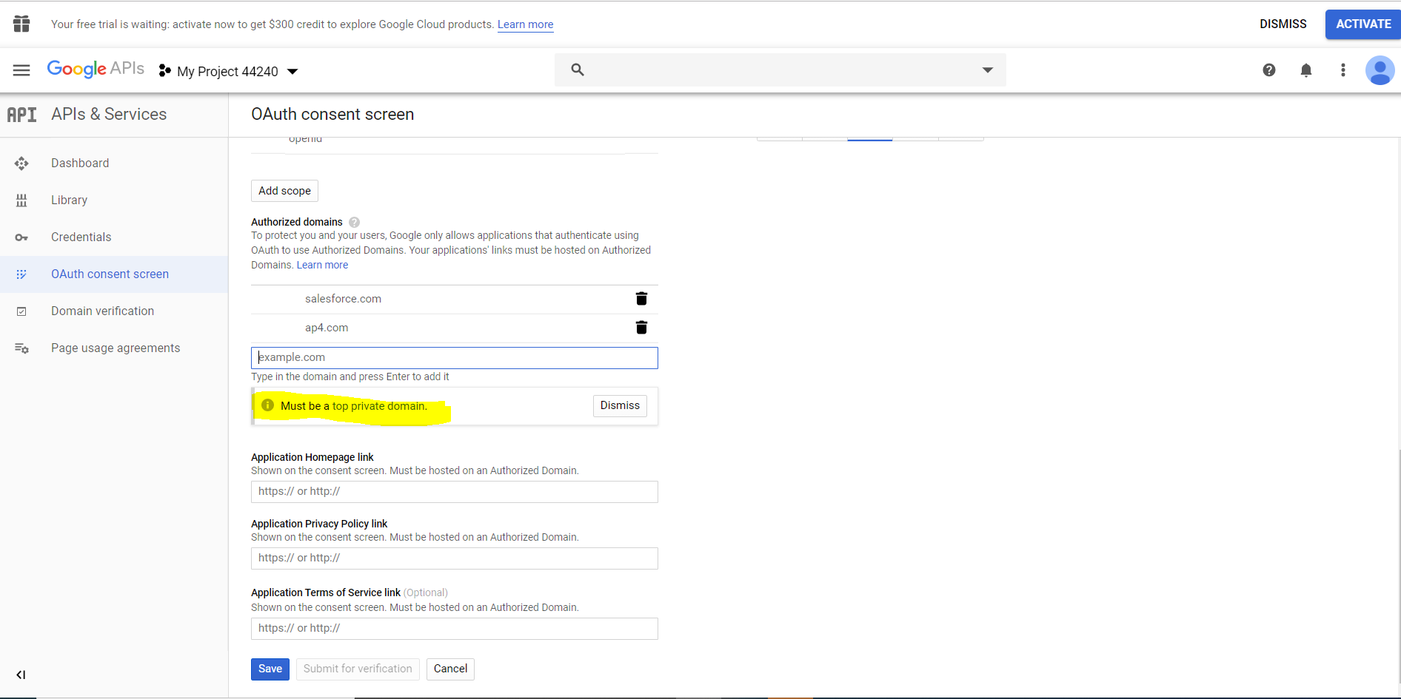
Task: Collapse the left navigation sidebar
Action: point(21,675)
